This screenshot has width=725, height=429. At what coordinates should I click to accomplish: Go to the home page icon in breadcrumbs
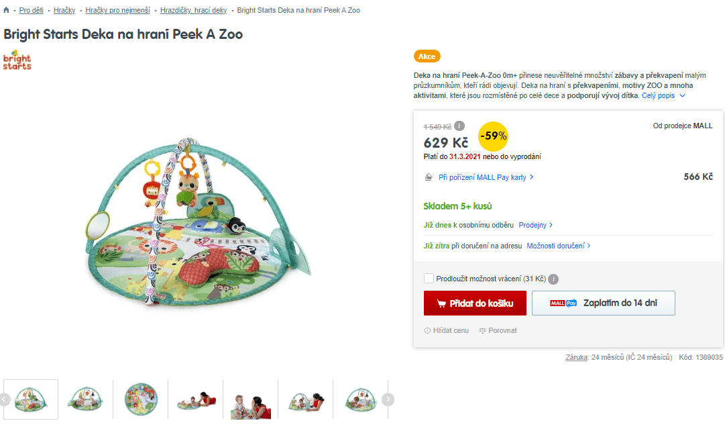tap(6, 9)
